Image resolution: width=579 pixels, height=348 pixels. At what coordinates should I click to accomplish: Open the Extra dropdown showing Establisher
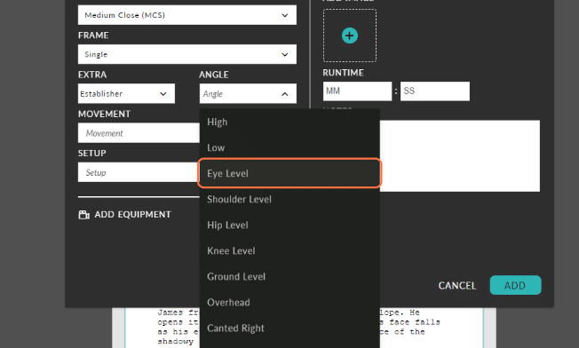(x=126, y=94)
